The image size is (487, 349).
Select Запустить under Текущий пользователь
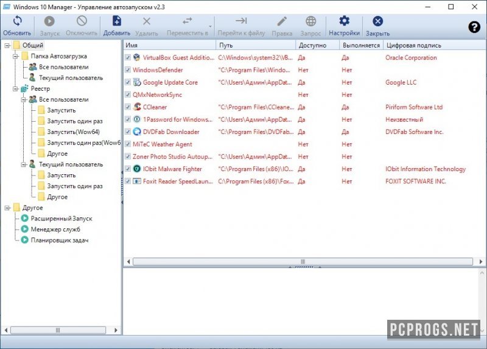click(61, 175)
